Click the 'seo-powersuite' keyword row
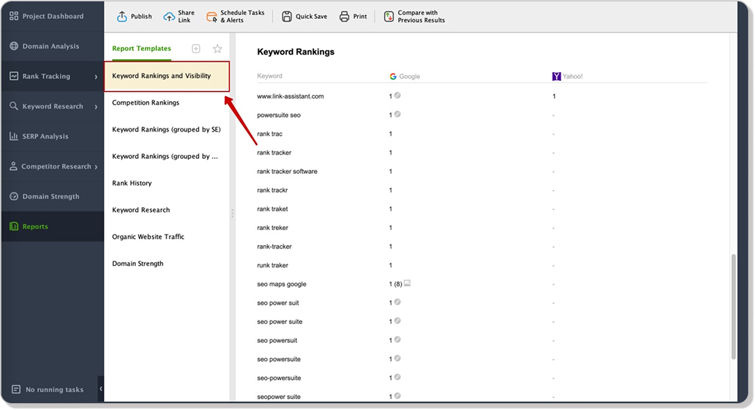The width and height of the screenshot is (755, 410). pos(482,378)
